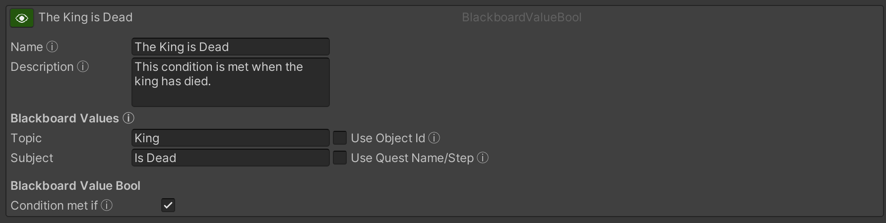Click the Subject field containing Is Dead
The image size is (886, 223).
230,158
